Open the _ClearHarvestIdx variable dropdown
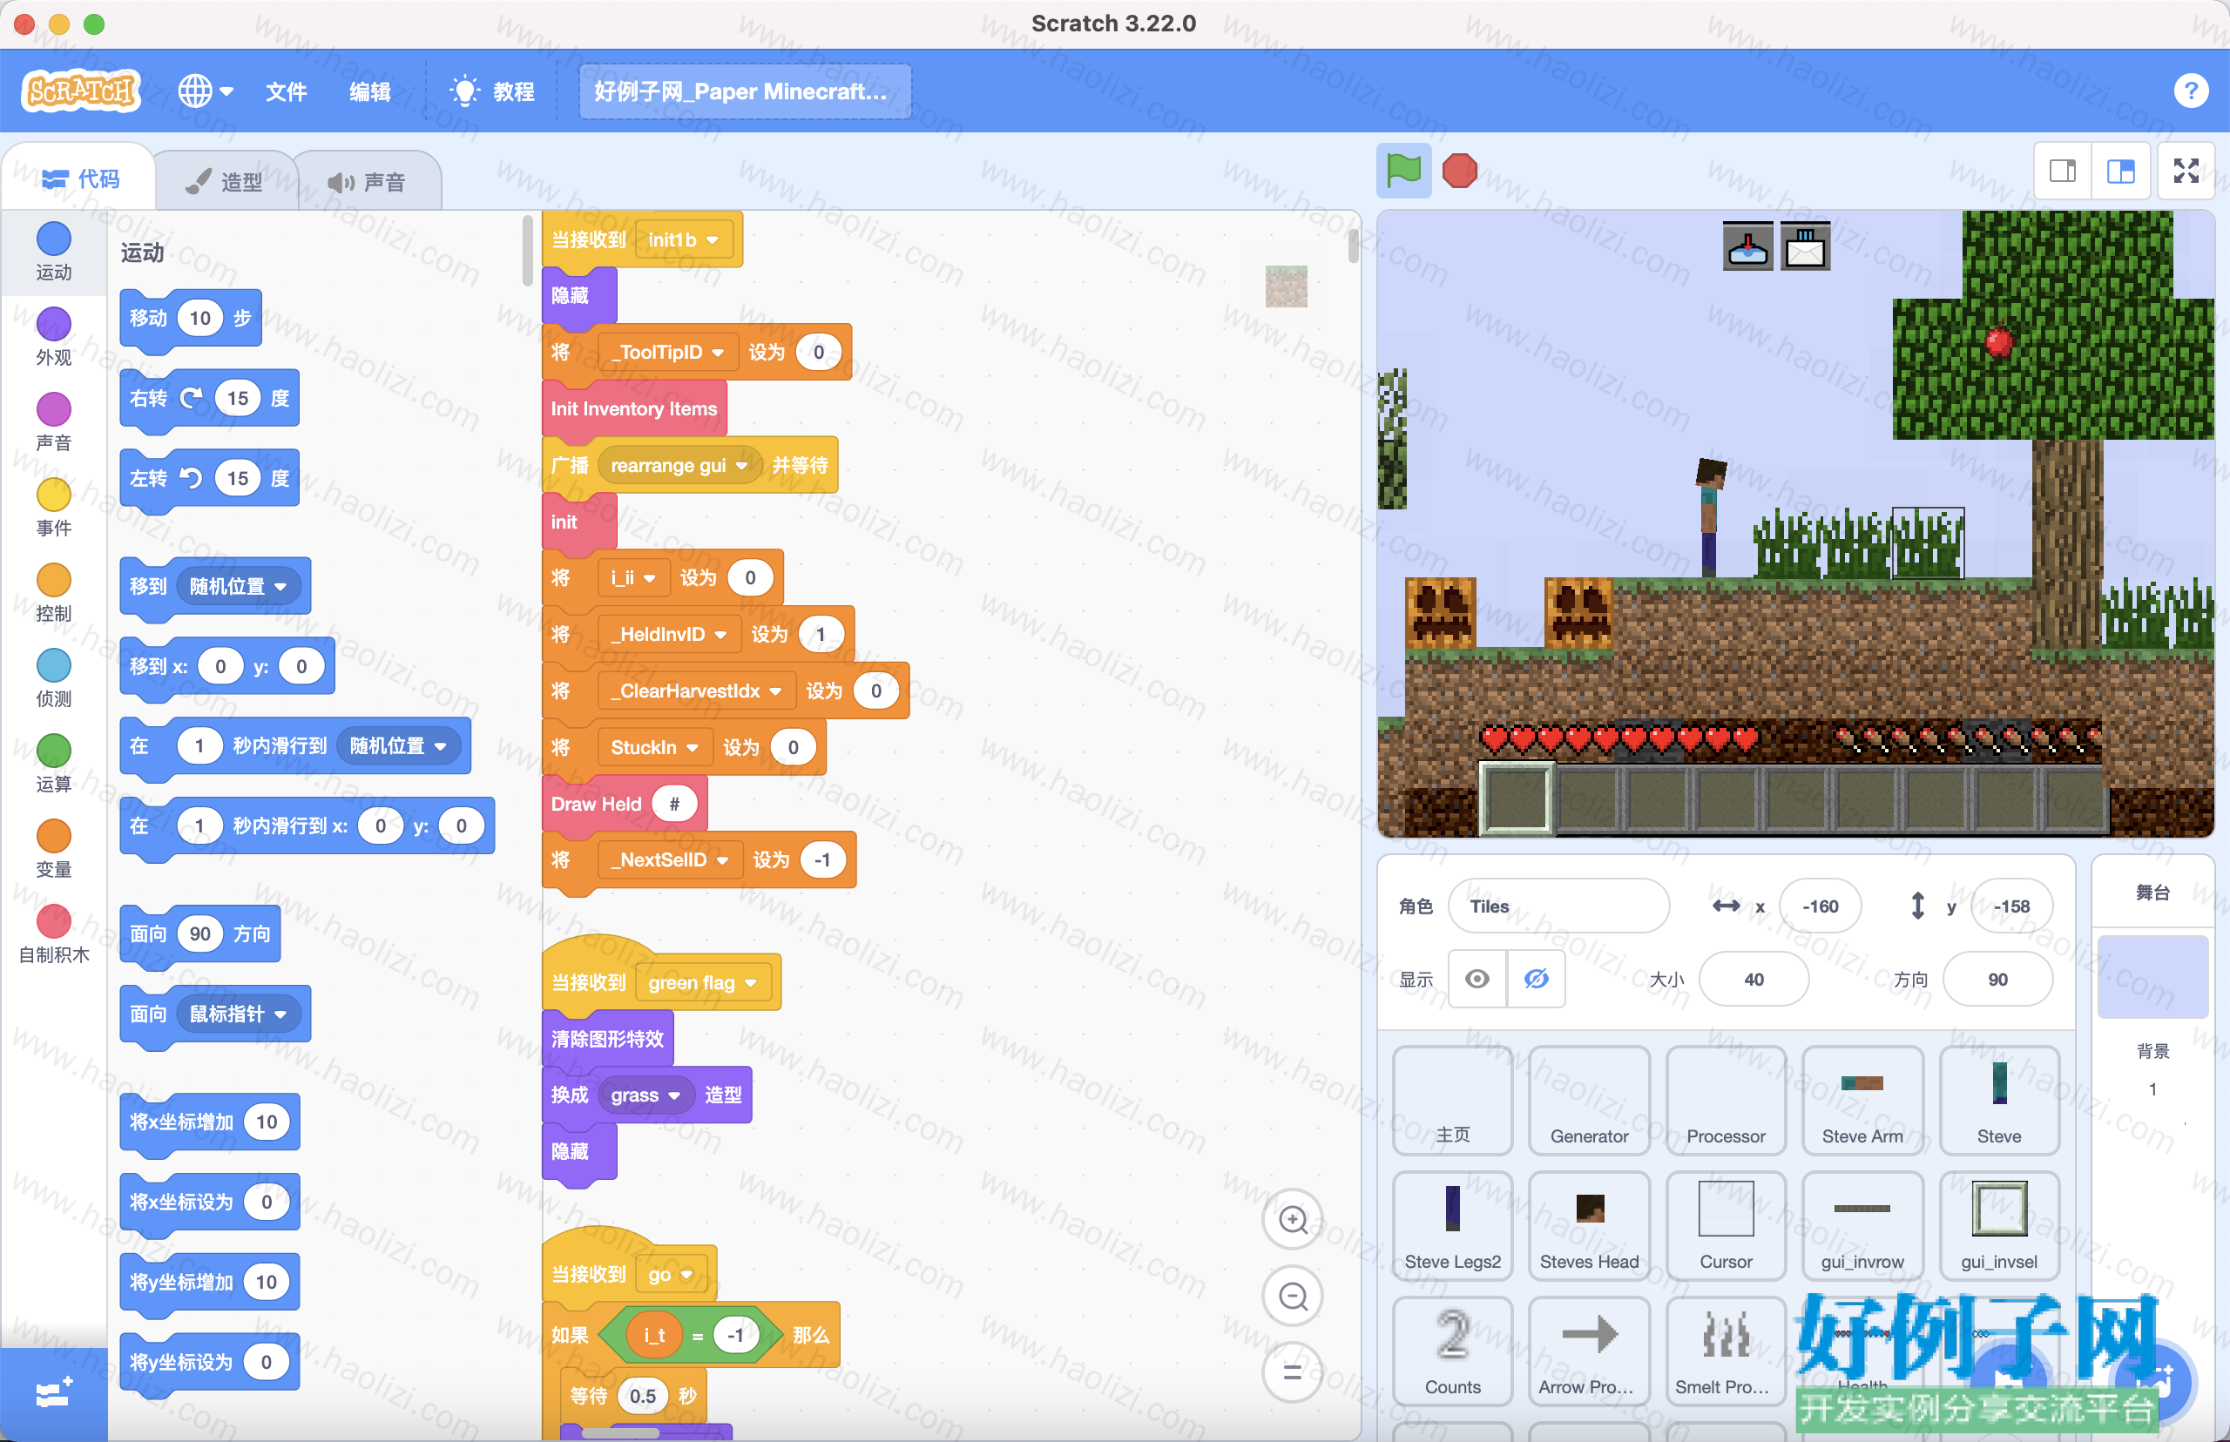This screenshot has height=1442, width=2230. (x=696, y=691)
